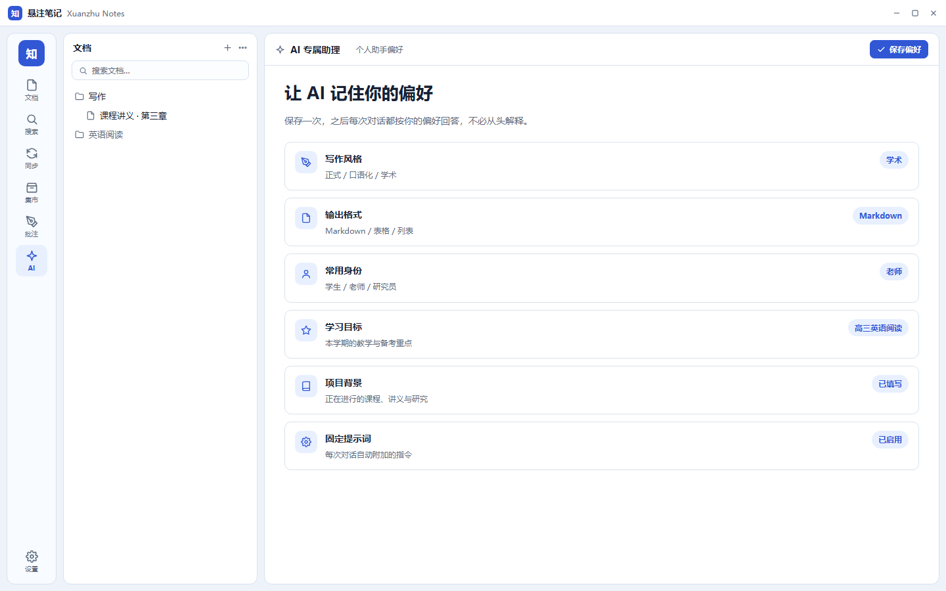Switch to AI 专属助理 tab
This screenshot has height=591, width=946.
pos(315,50)
